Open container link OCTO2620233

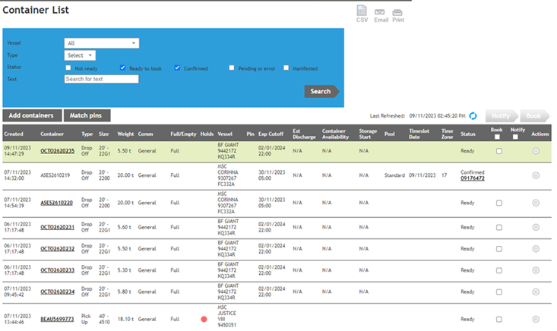click(x=58, y=270)
